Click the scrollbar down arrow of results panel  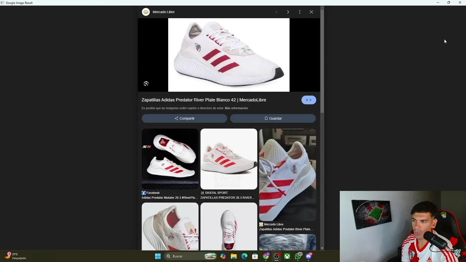[x=322, y=248]
